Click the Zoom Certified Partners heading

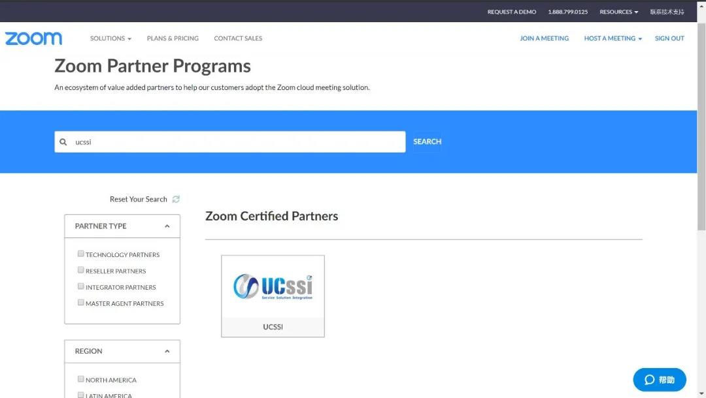271,216
